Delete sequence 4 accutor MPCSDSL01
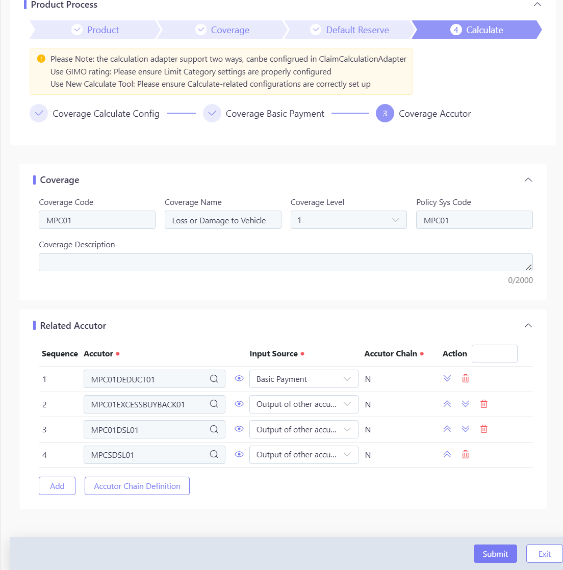Viewport: 563px width, 570px height. [465, 454]
